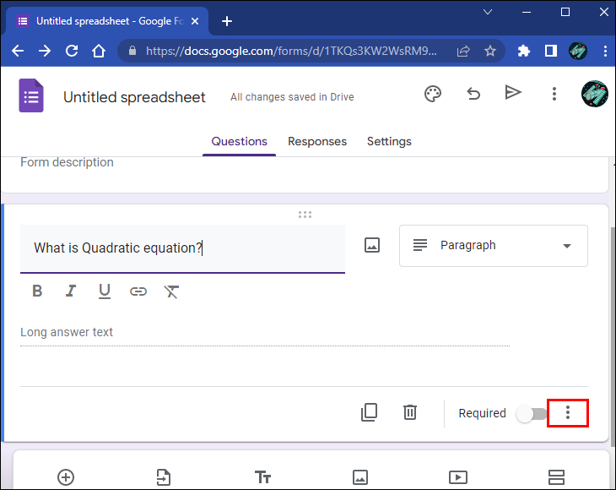Close the Untitled spreadsheet browser tab

pos(195,21)
